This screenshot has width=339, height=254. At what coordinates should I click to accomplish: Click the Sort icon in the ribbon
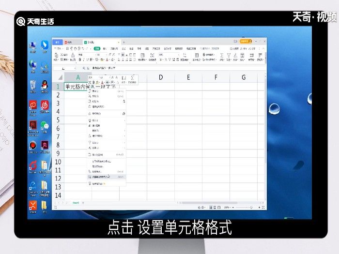point(235,57)
